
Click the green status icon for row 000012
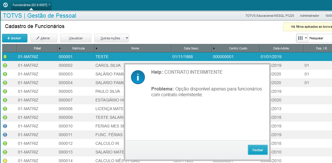click(x=5, y=143)
